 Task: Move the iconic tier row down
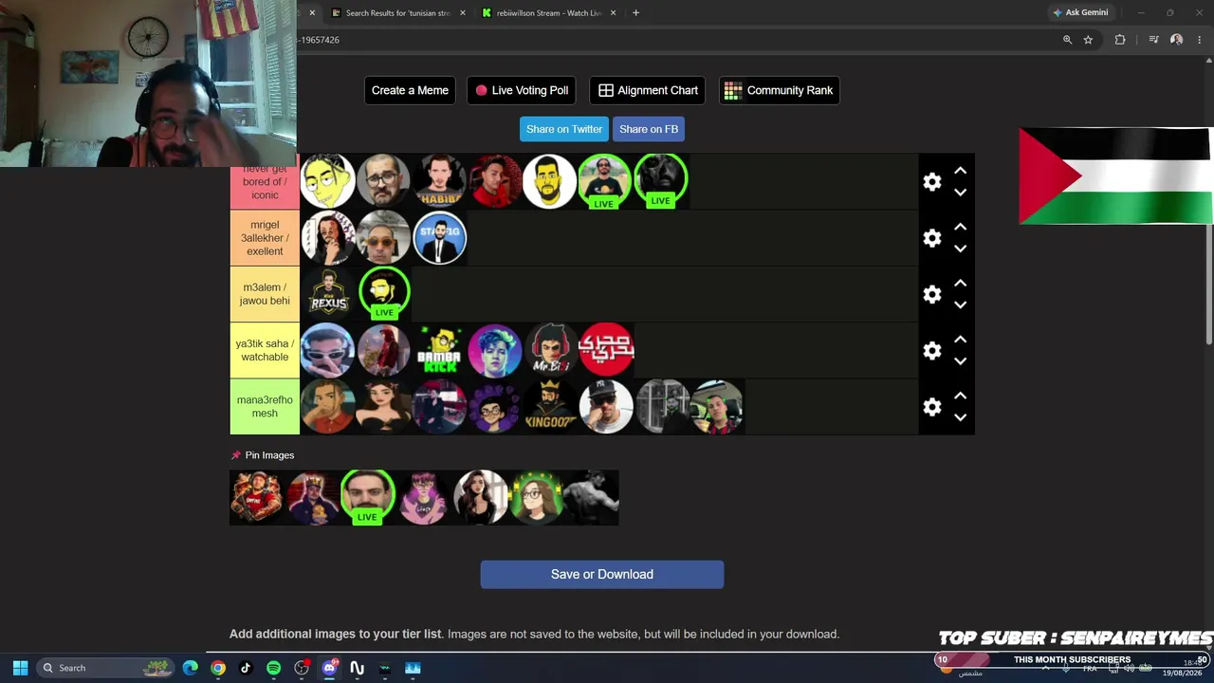tap(960, 193)
